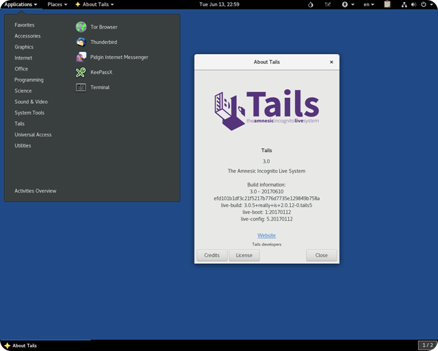The width and height of the screenshot is (438, 351).
Task: Open the 'en' keyboard layout dropdown
Action: coord(369,5)
